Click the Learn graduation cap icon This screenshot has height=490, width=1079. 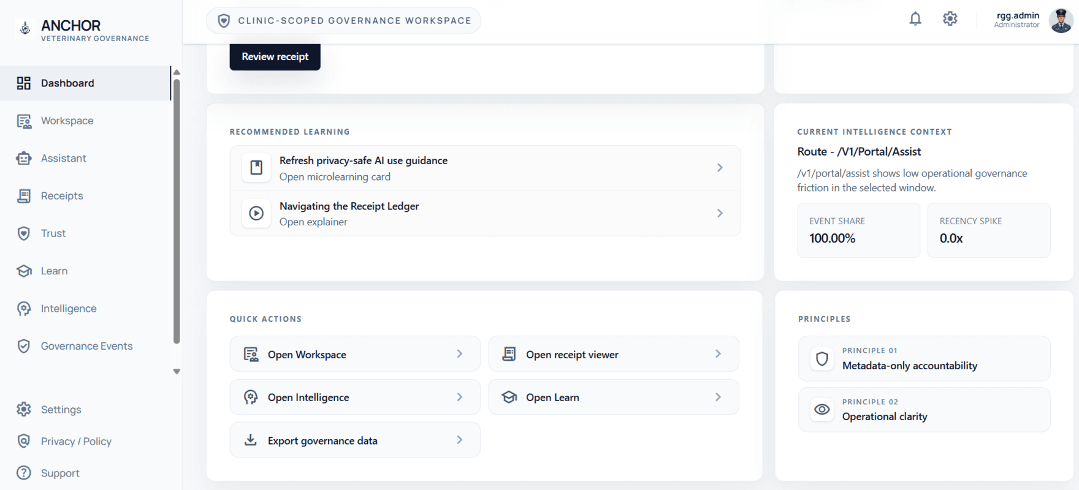24,271
